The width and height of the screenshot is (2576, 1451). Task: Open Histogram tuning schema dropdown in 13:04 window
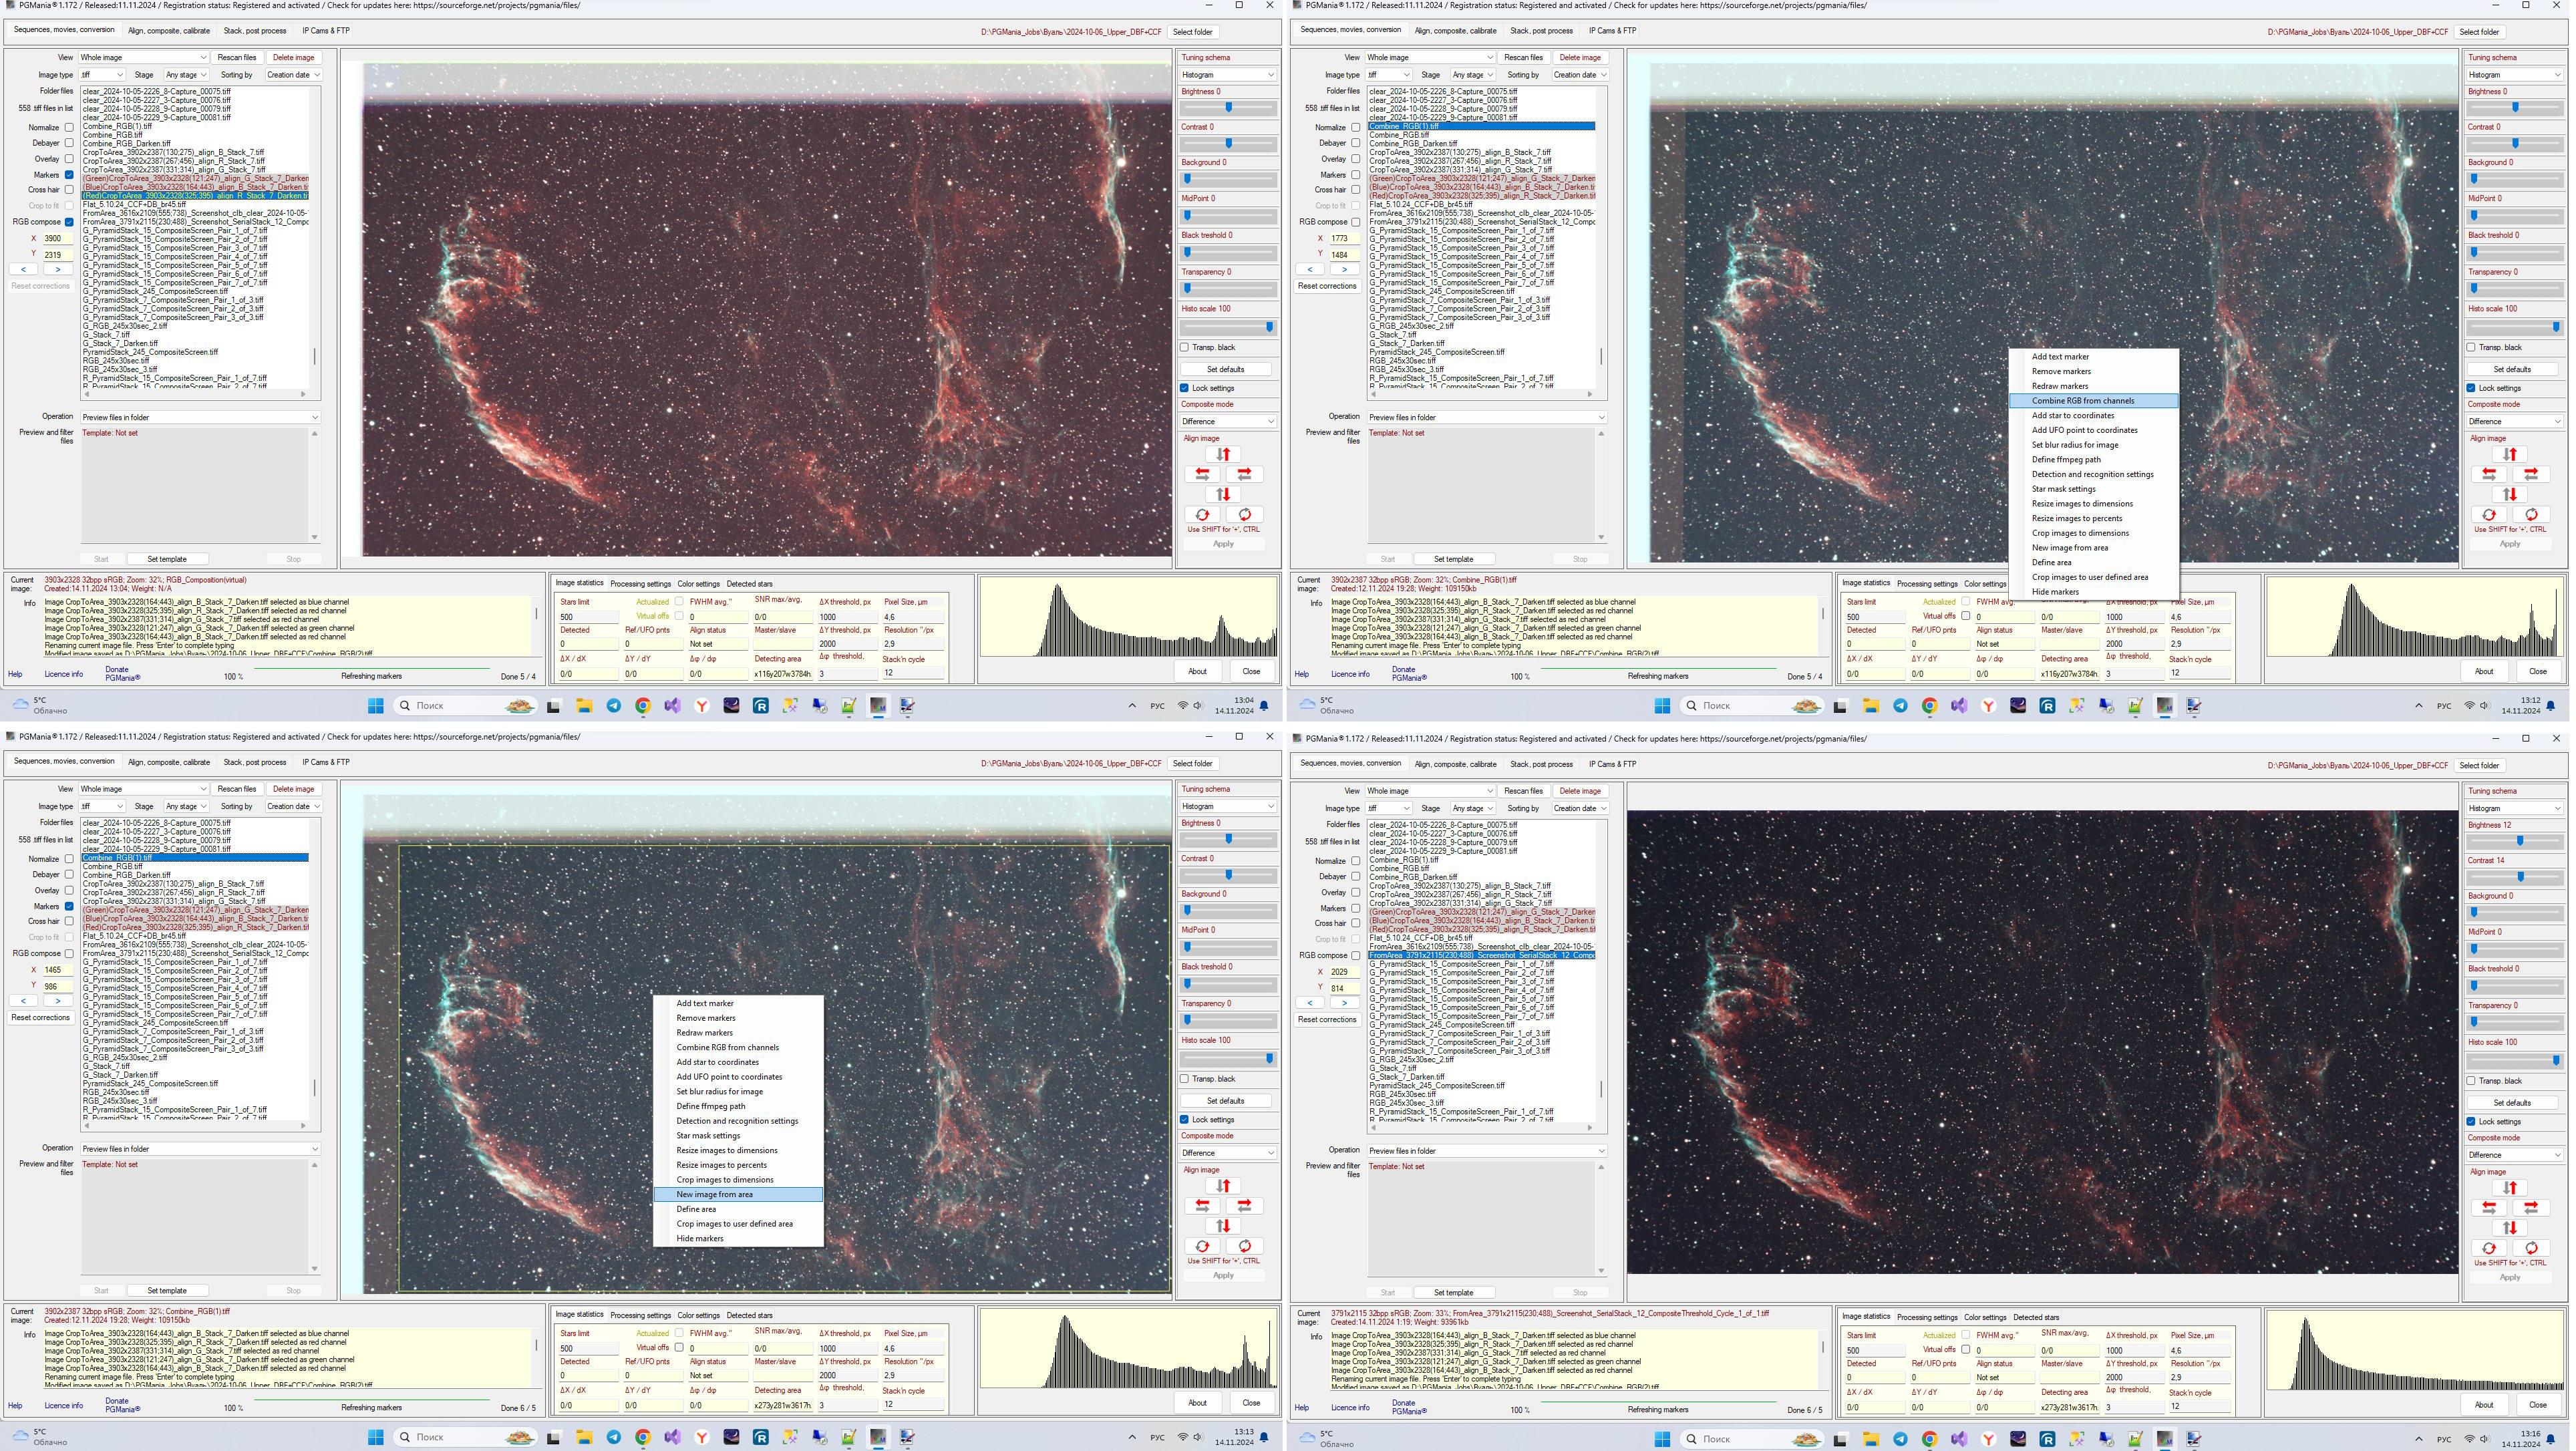1227,75
